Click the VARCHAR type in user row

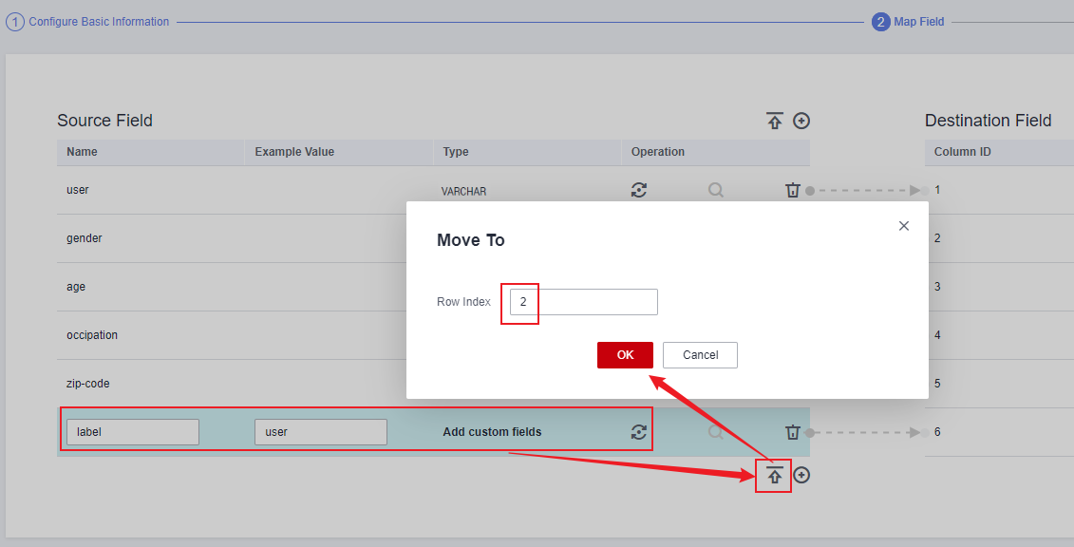coord(463,191)
